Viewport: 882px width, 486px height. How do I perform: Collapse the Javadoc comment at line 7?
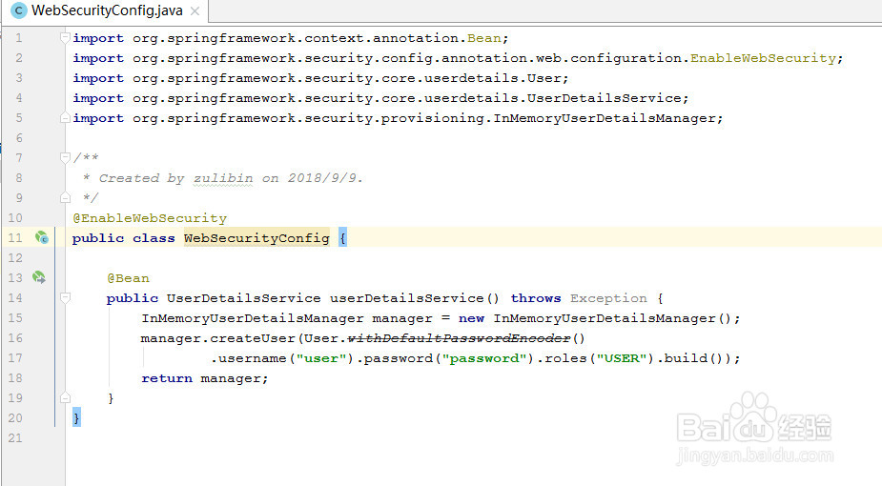click(x=65, y=158)
